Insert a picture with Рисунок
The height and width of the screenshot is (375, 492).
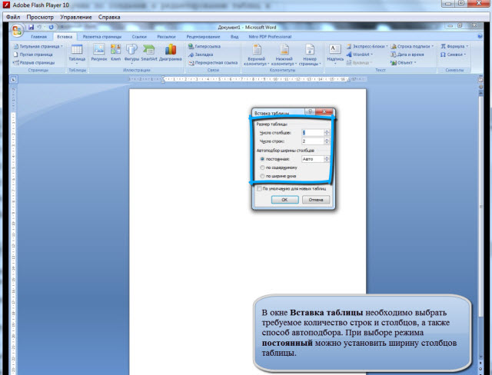click(99, 52)
